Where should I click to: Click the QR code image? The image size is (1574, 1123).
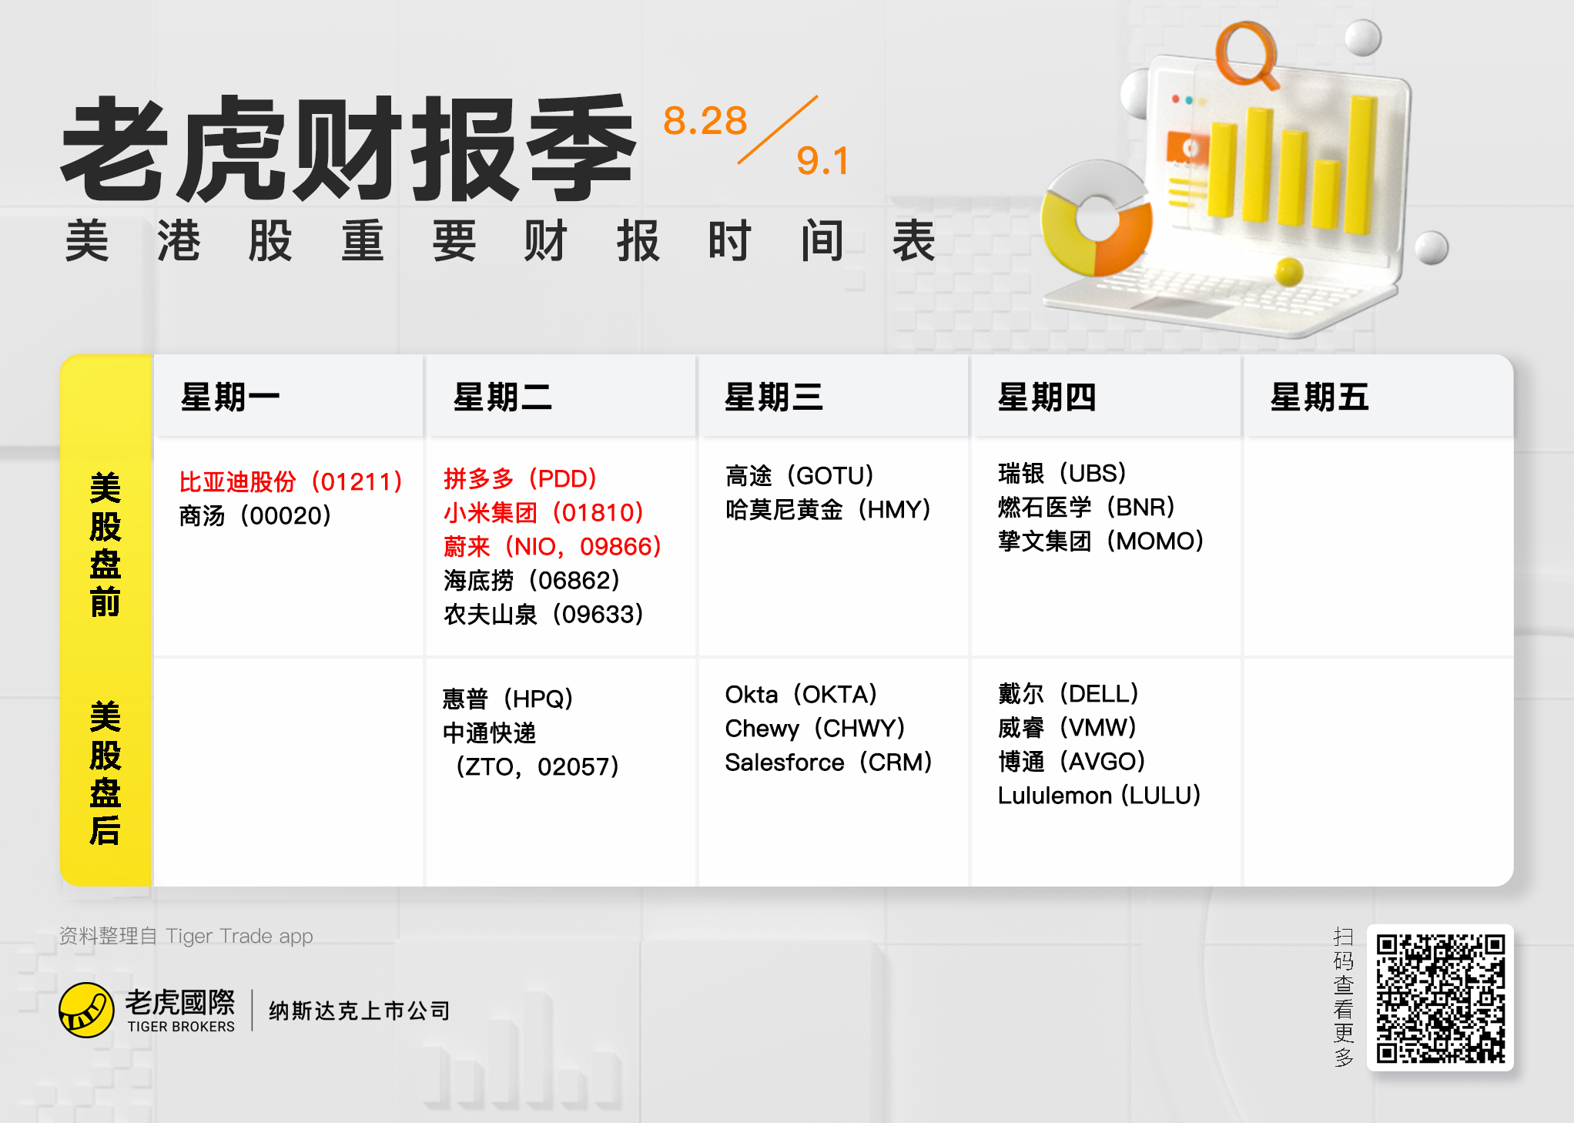[1439, 997]
